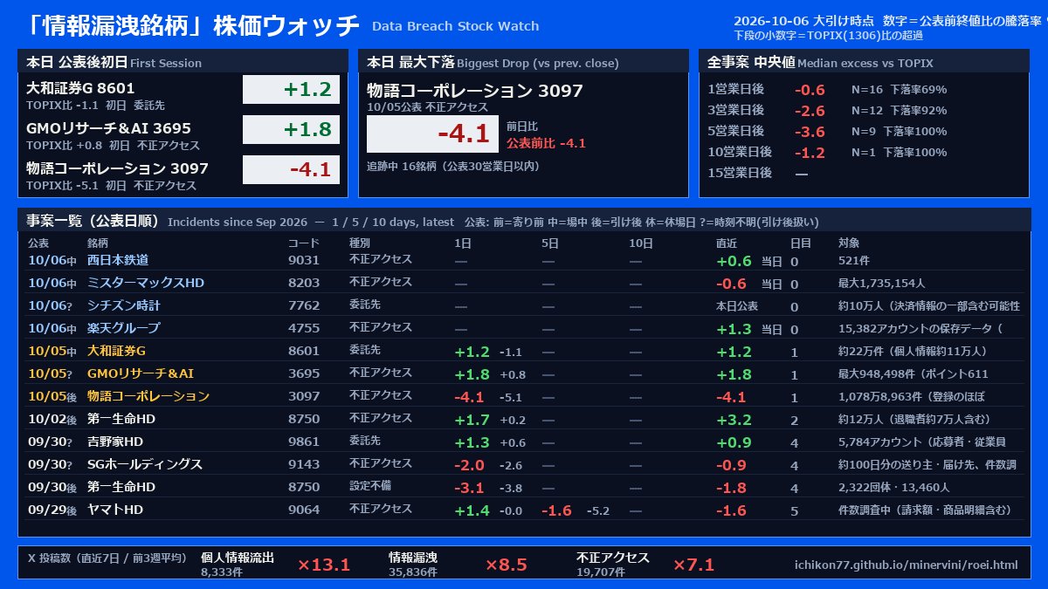The image size is (1048, 589).
Task: Open the ミスターマックスHD stock link
Action: coord(146,283)
